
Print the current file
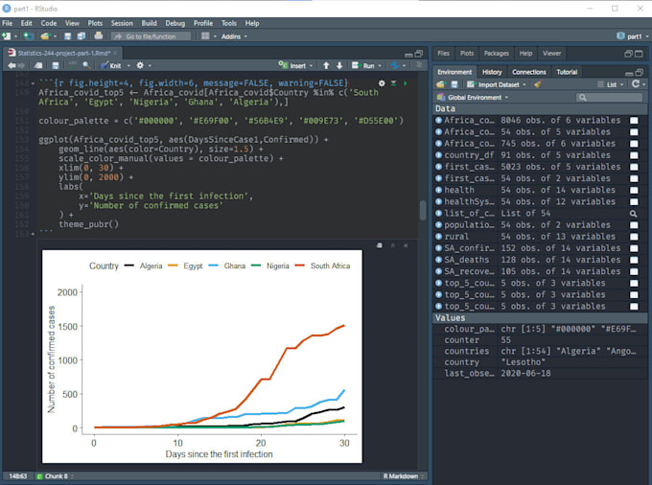tap(99, 35)
